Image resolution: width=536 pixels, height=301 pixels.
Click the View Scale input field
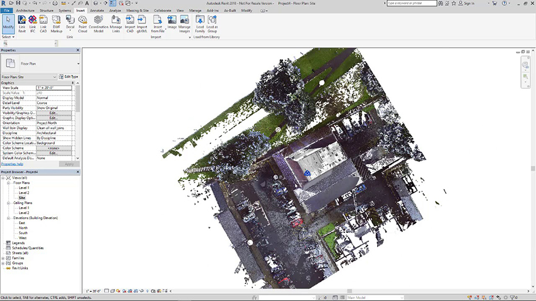55,88
